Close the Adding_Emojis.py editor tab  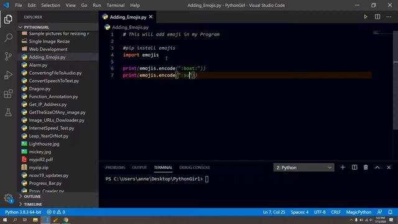click(150, 17)
